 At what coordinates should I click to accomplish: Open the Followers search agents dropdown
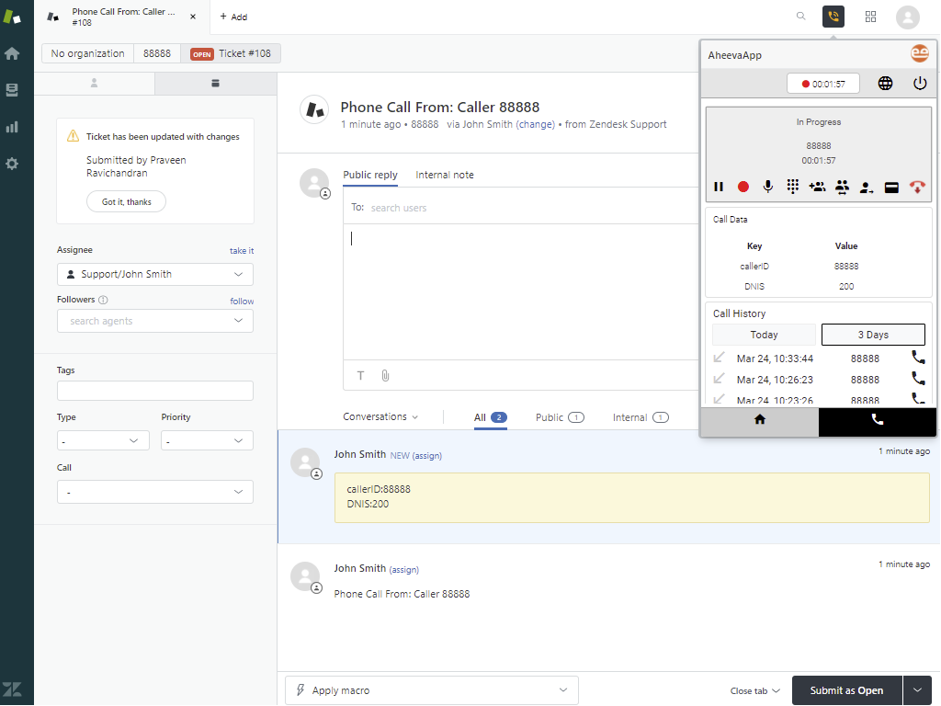[154, 321]
